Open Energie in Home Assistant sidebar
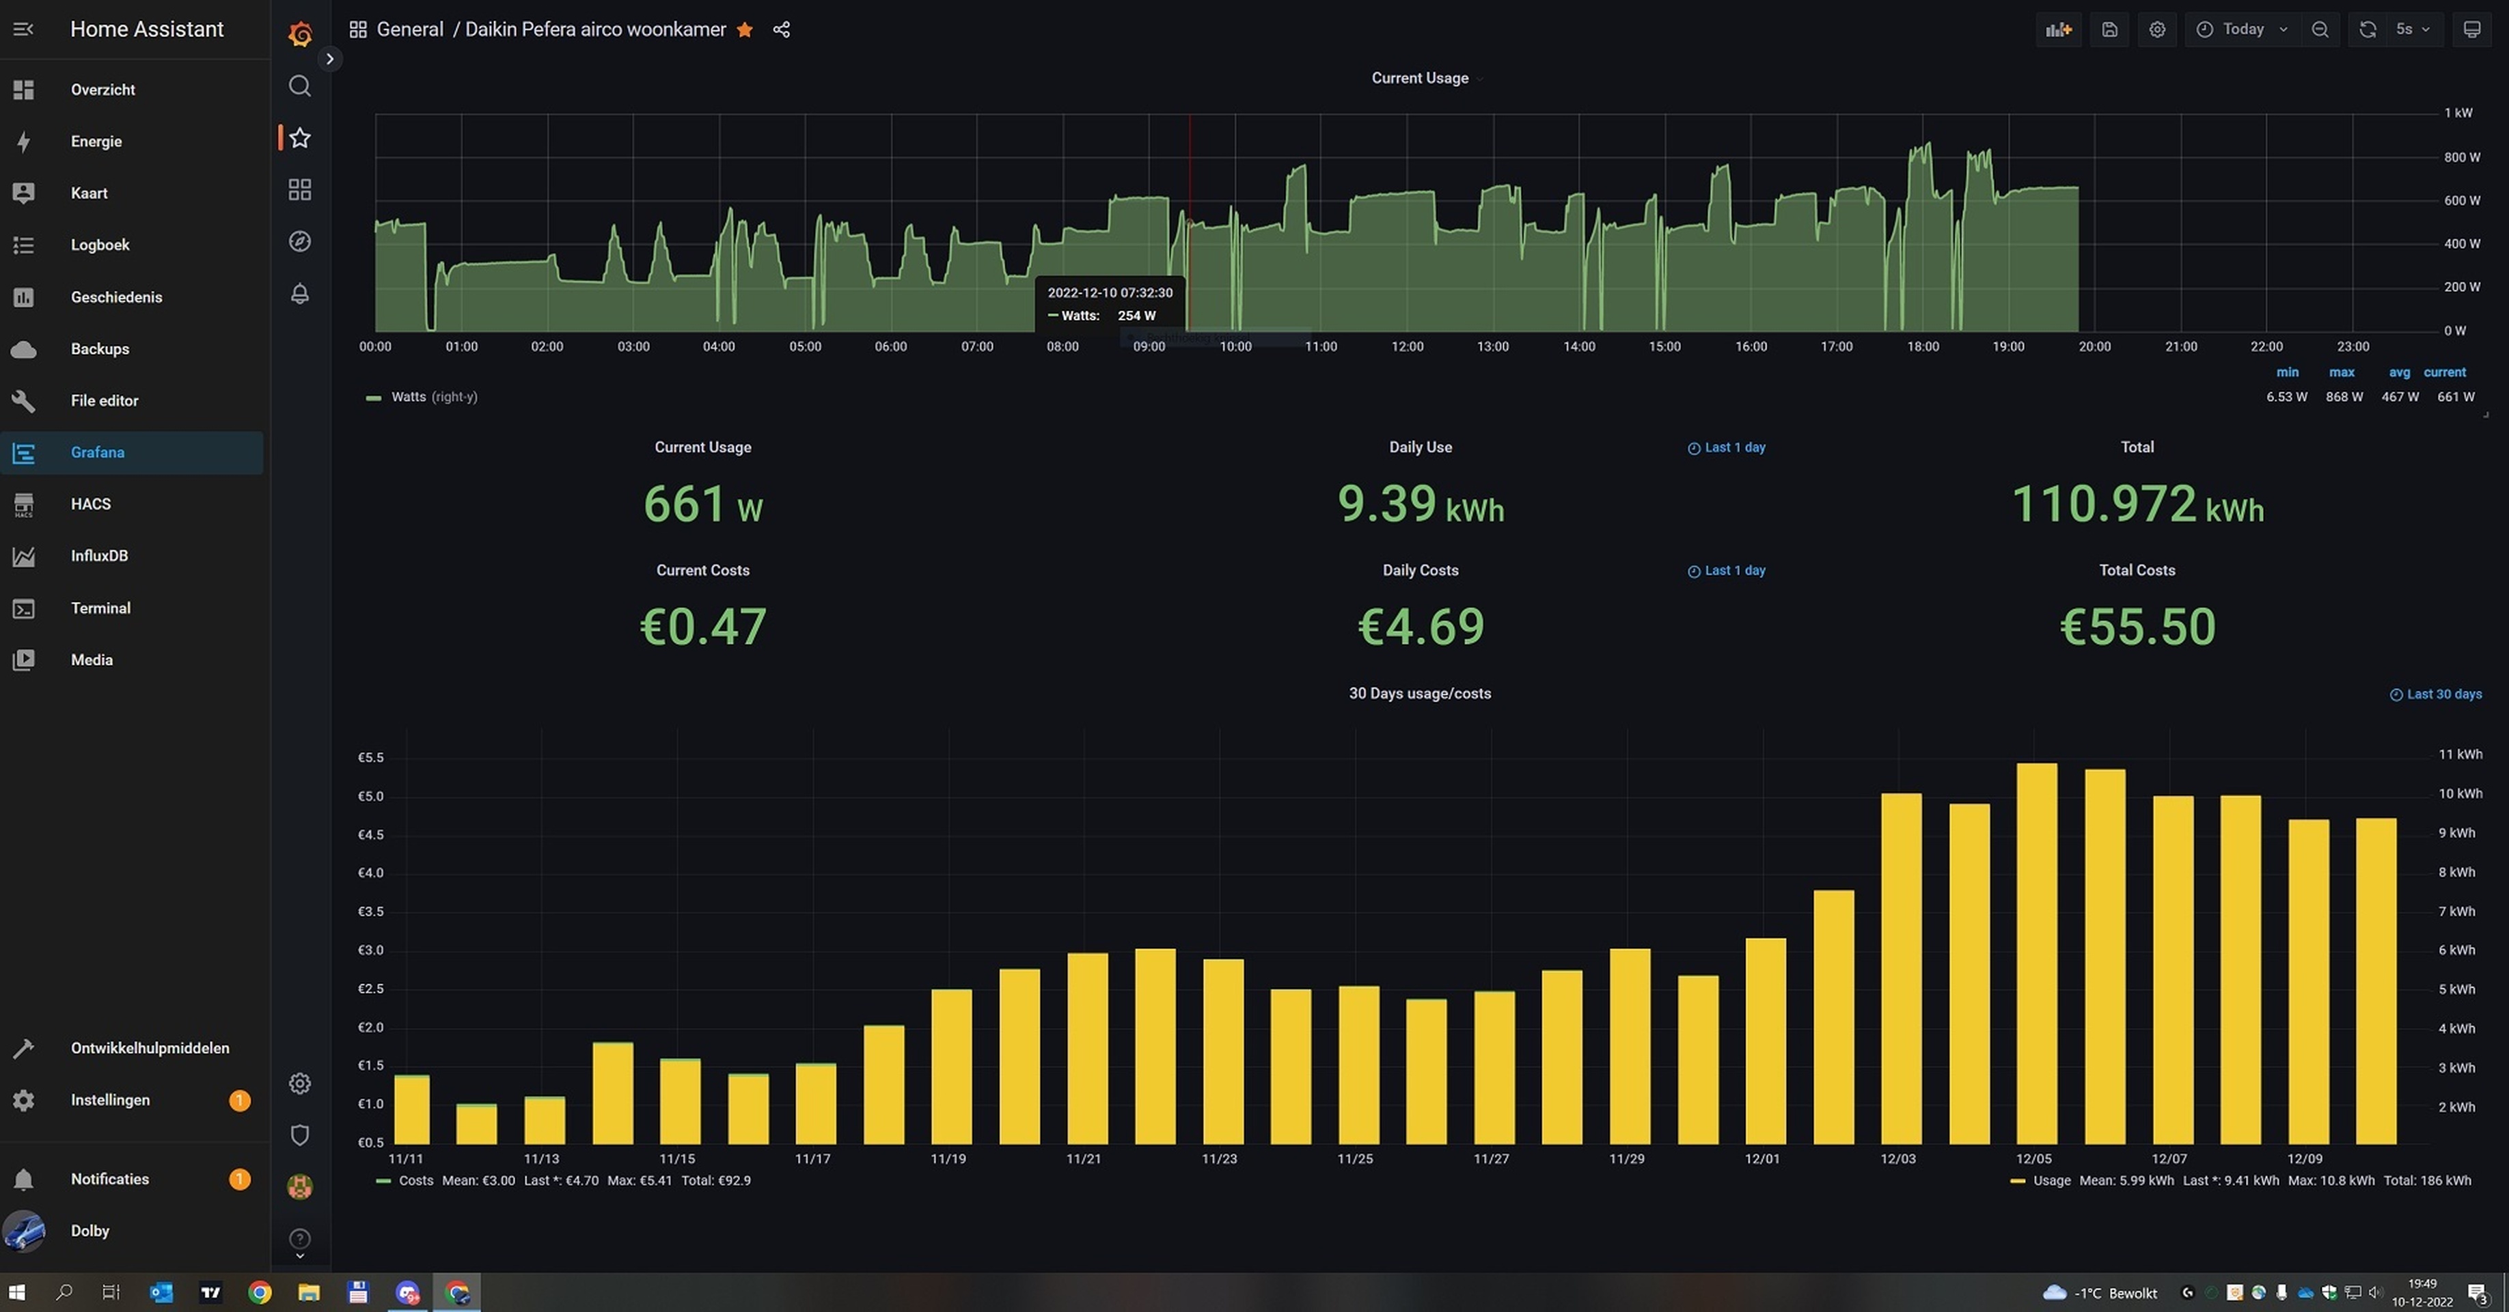 point(96,141)
